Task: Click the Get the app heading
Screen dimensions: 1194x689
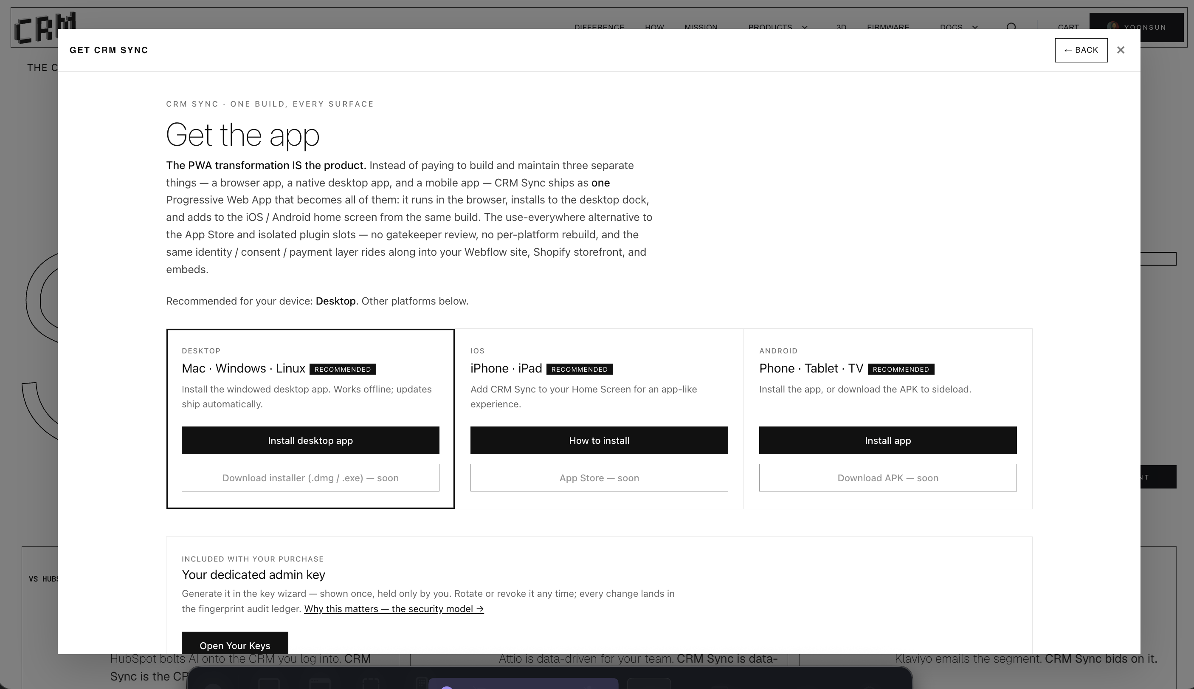Action: pyautogui.click(x=242, y=135)
